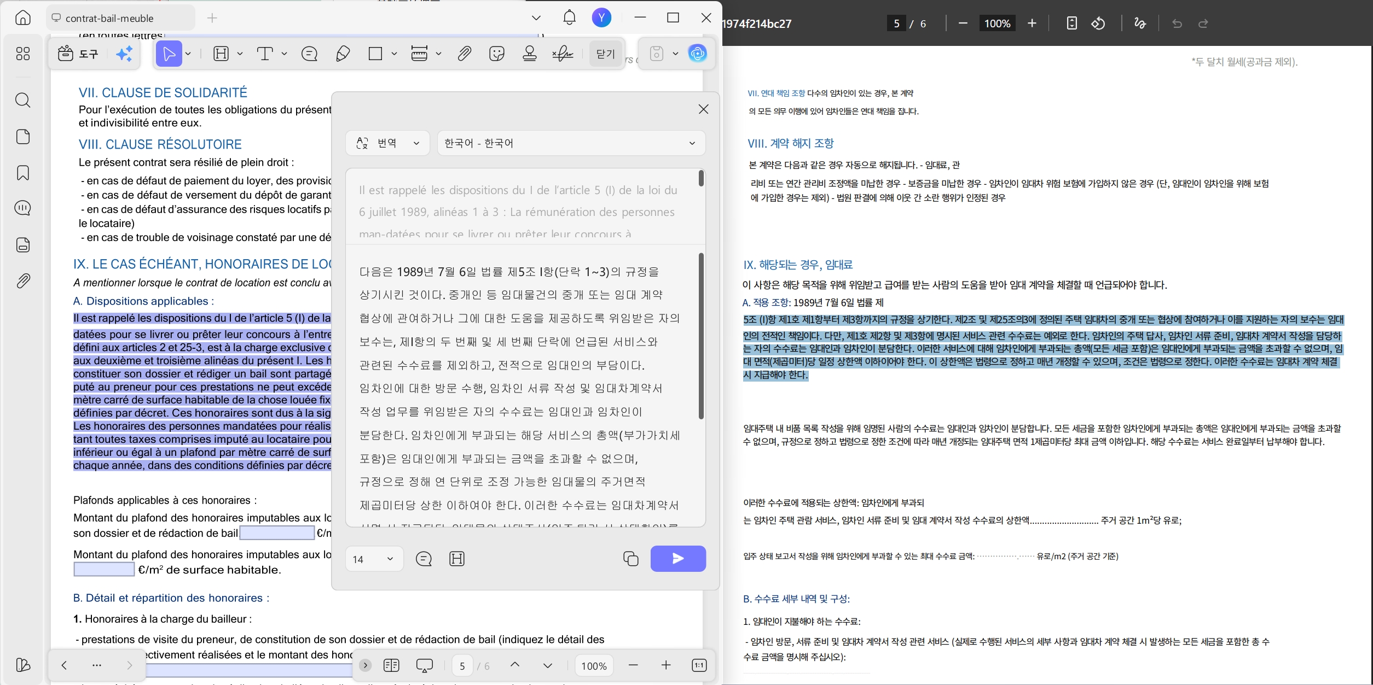This screenshot has height=685, width=1373.
Task: Open the sticker tool
Action: (x=497, y=54)
